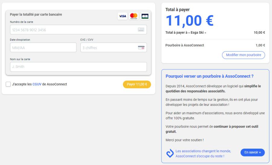Focus the Numéro de la carte field
The height and width of the screenshot is (165, 272).
[78, 30]
